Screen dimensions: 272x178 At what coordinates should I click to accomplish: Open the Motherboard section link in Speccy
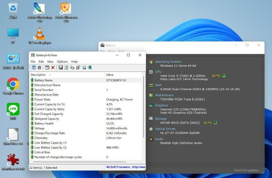click(164, 95)
